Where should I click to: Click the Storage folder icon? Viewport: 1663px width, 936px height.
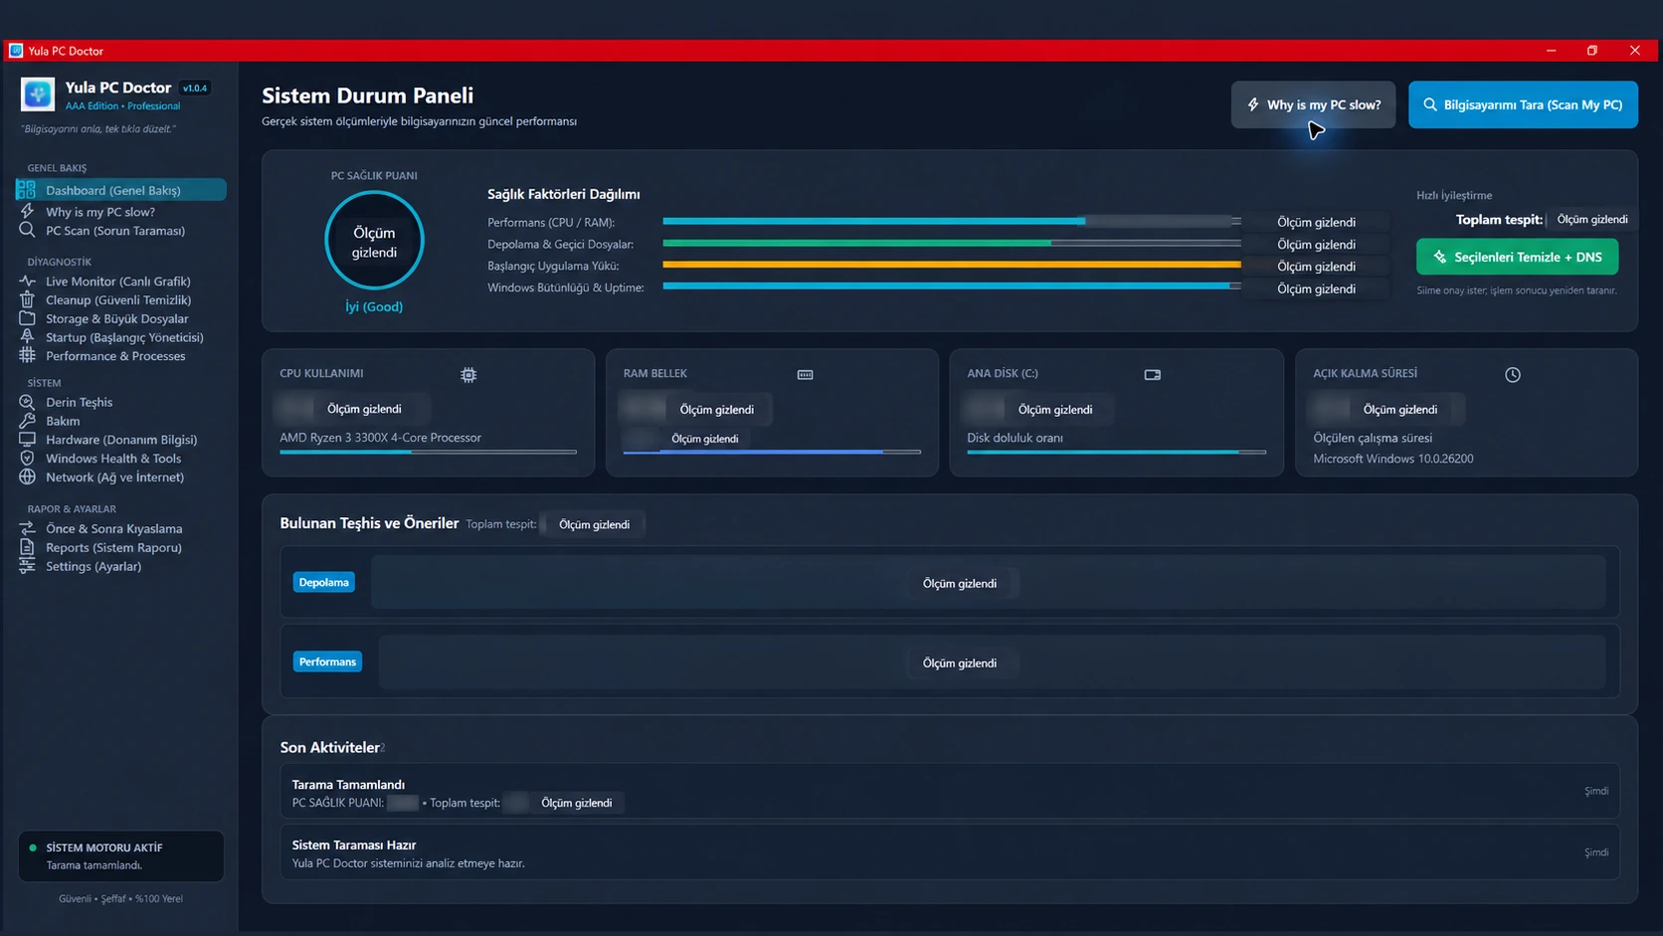(x=27, y=318)
